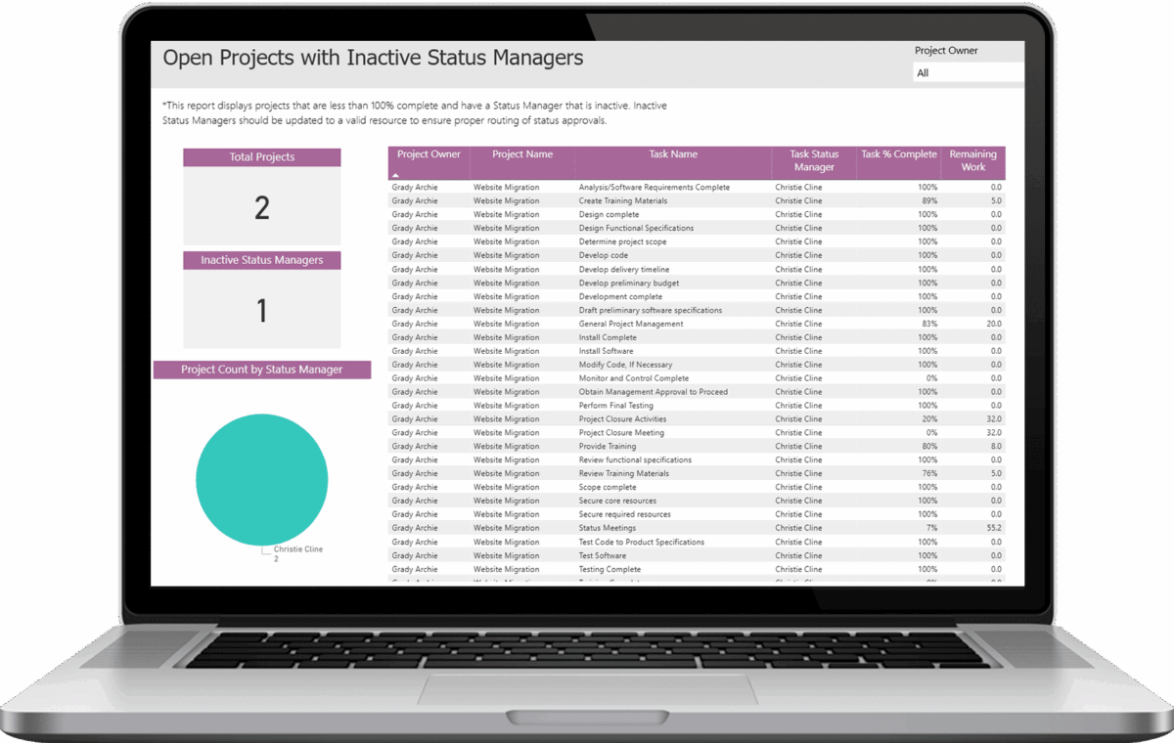Sort by Project Owner column header
The height and width of the screenshot is (743, 1174).
coord(429,154)
